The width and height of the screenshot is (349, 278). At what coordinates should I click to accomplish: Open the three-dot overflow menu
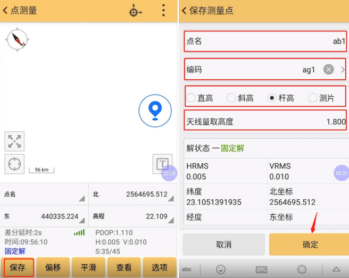tap(163, 11)
